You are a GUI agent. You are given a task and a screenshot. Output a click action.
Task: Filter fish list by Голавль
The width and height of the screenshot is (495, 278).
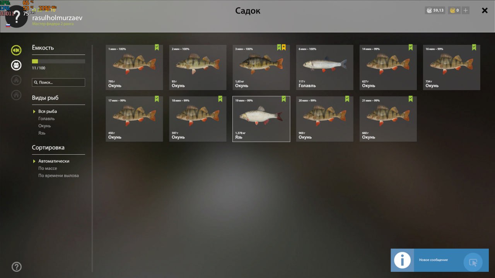[x=46, y=119]
